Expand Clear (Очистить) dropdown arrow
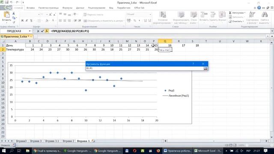274x154 pixels. click(x=243, y=21)
